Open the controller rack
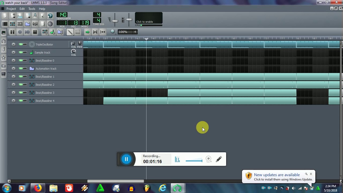Screen dimensions: 343x193 (50, 24)
